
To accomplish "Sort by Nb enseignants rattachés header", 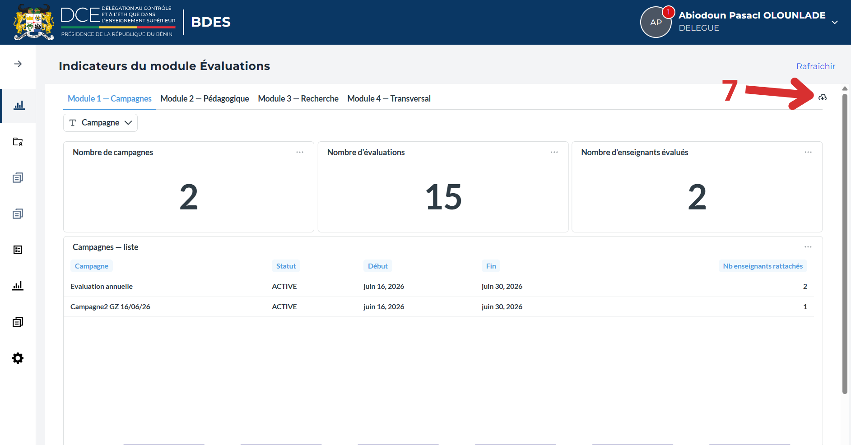I will point(763,266).
